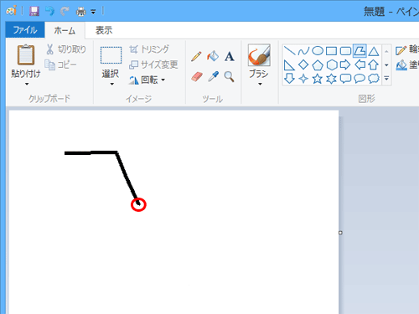Viewport: 419px width, 314px height.
Task: Select the Cloud callout shape
Action: pyautogui.click(x=374, y=79)
